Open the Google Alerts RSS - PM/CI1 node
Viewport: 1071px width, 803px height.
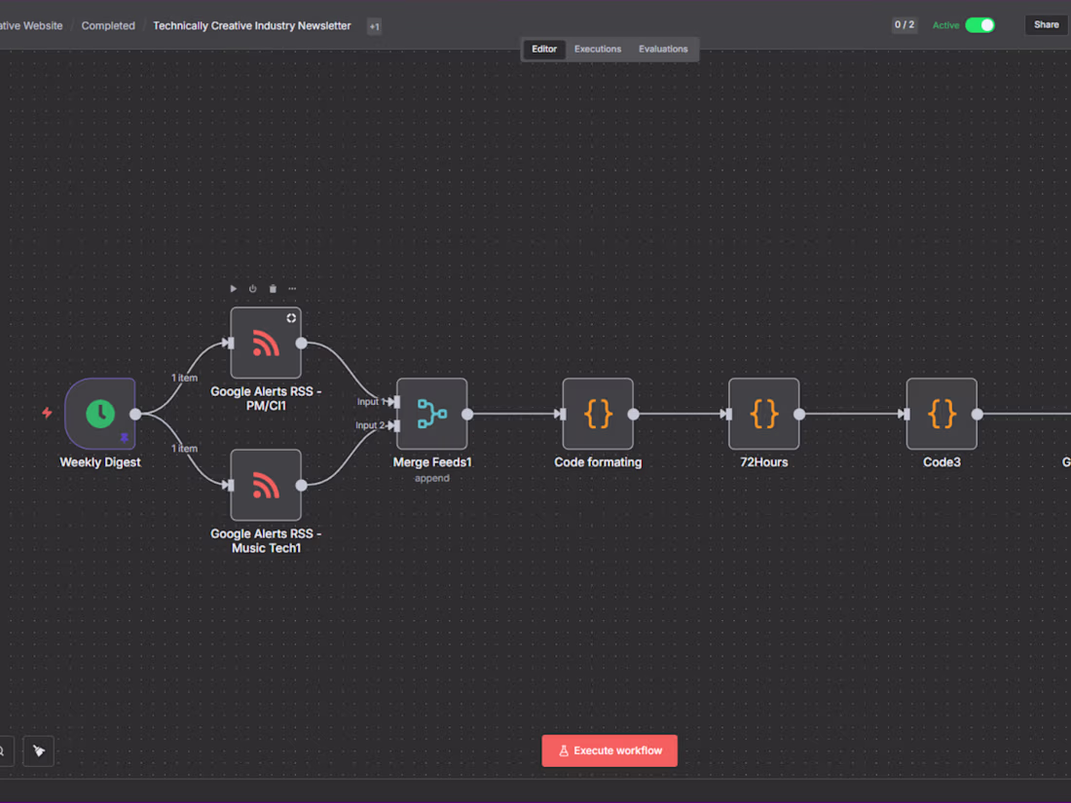265,343
